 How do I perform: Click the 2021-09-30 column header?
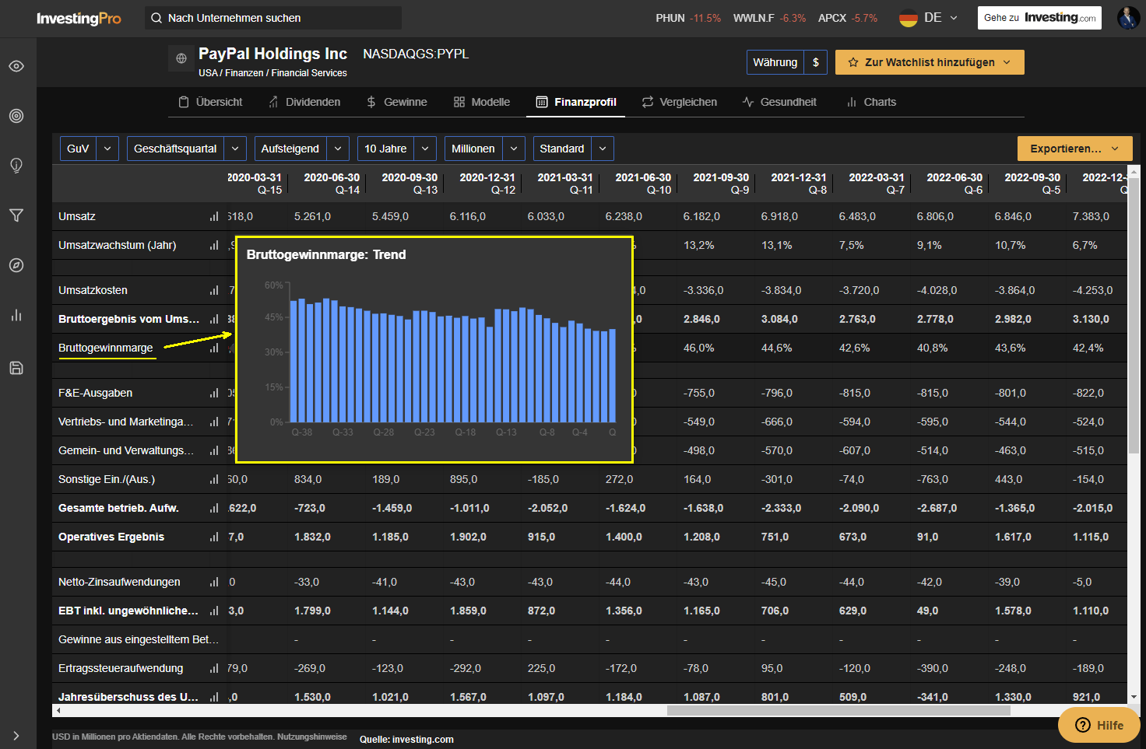tap(721, 184)
